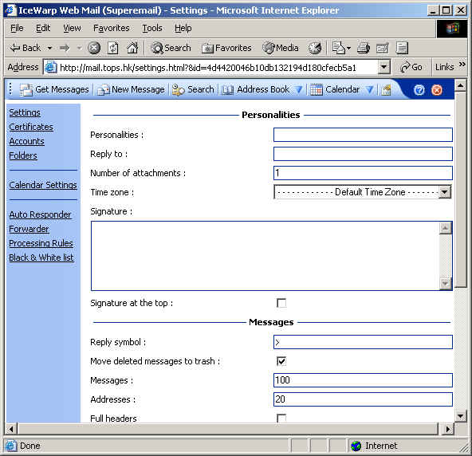Open the Tools menu
This screenshot has height=456, width=472.
(152, 28)
